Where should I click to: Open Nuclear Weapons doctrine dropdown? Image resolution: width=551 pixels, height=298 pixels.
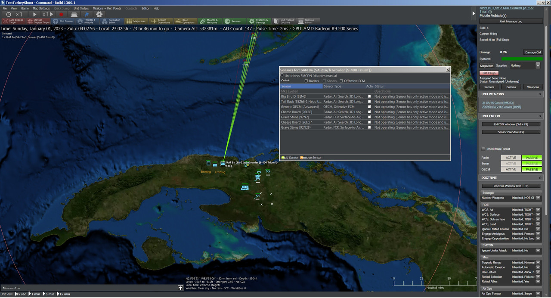[538, 198]
